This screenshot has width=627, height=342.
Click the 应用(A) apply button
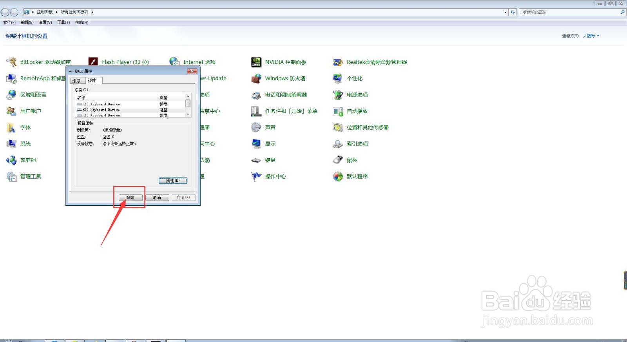183,197
